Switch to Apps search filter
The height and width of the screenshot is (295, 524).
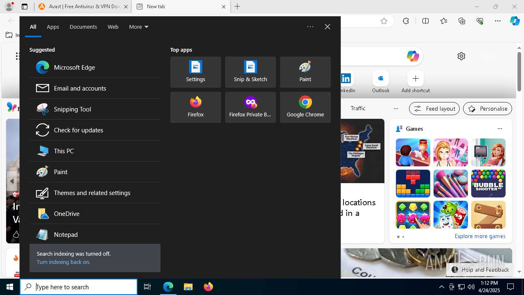coord(53,27)
